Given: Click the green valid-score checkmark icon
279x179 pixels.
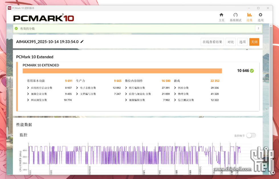Looking at the screenshot, I should click(x=16, y=28).
